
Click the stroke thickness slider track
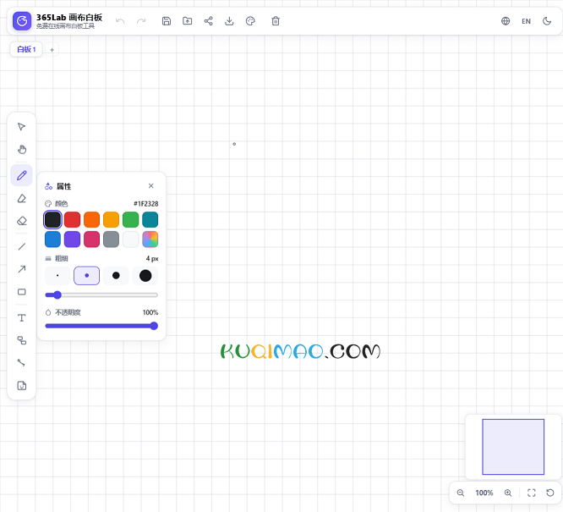click(101, 295)
